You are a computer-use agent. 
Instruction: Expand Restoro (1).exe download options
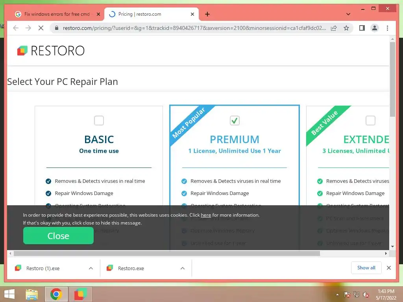91,268
